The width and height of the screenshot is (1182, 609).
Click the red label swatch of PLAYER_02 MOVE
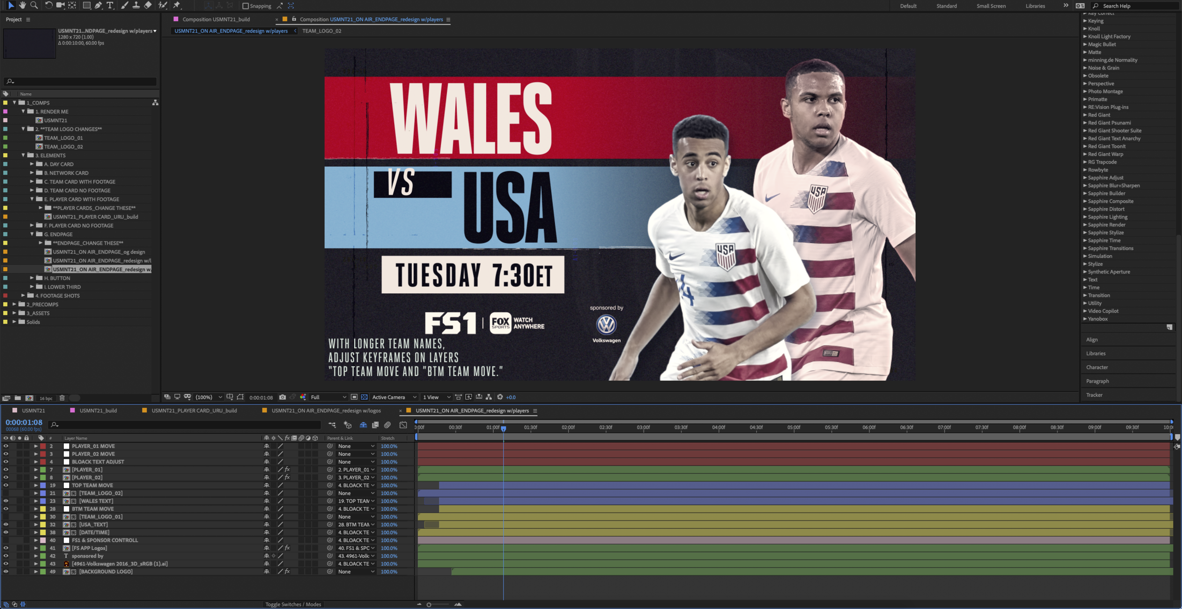tap(43, 454)
